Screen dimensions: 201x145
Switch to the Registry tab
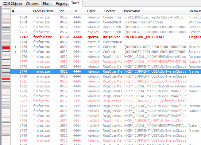click(62, 4)
